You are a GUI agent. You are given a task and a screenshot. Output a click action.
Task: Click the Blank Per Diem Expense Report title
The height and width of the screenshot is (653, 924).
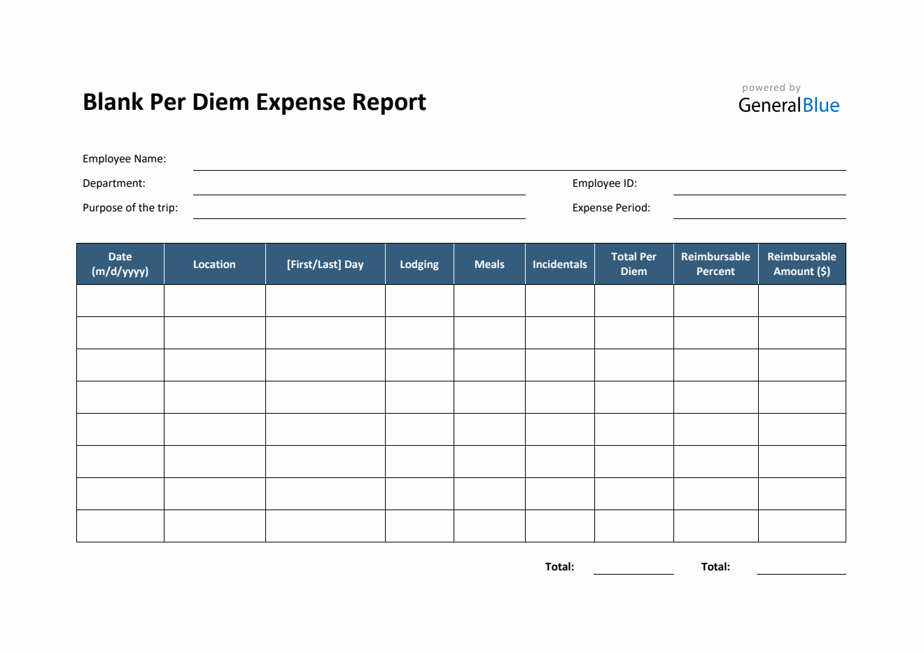click(255, 101)
